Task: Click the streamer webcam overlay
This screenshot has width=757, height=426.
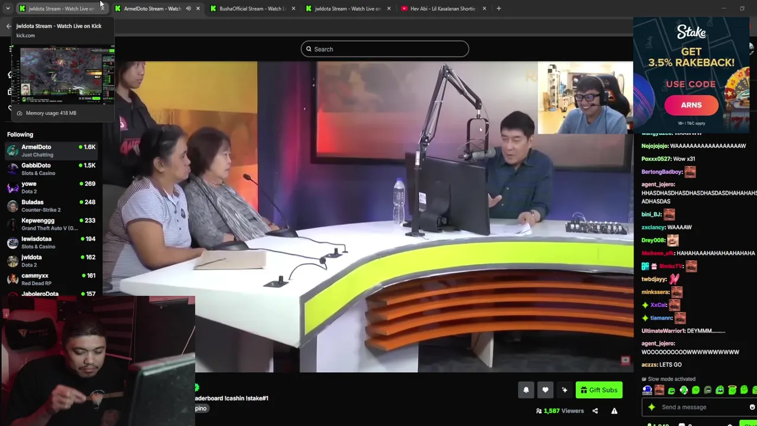Action: [x=98, y=361]
